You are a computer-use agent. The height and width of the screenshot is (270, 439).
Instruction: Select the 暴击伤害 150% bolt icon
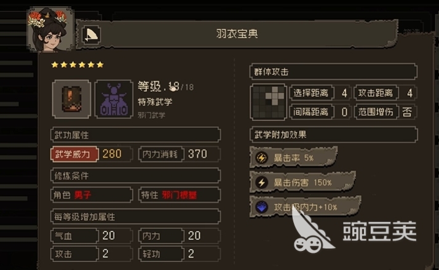261,183
